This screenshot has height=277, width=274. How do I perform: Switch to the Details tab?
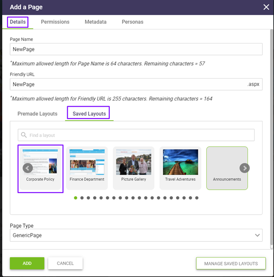18,22
